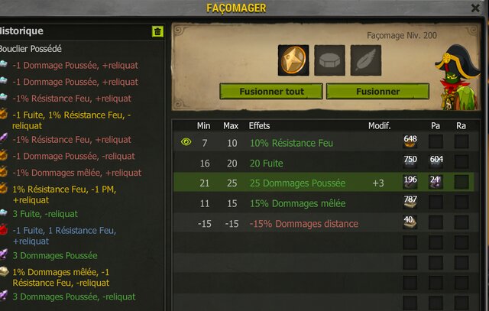The width and height of the screenshot is (489, 311).
Task: Click the Ra slot for Résistance Feu
Action: pyautogui.click(x=461, y=141)
